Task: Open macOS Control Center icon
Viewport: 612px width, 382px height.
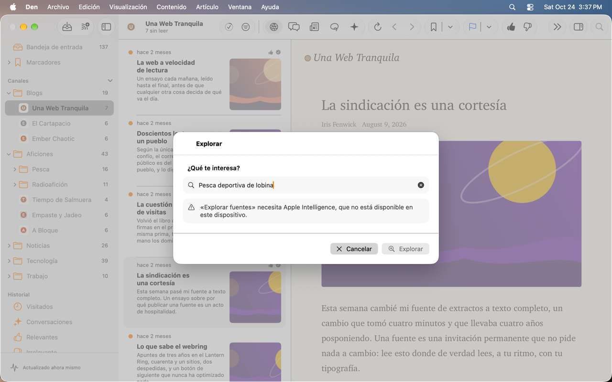Action: tap(530, 7)
